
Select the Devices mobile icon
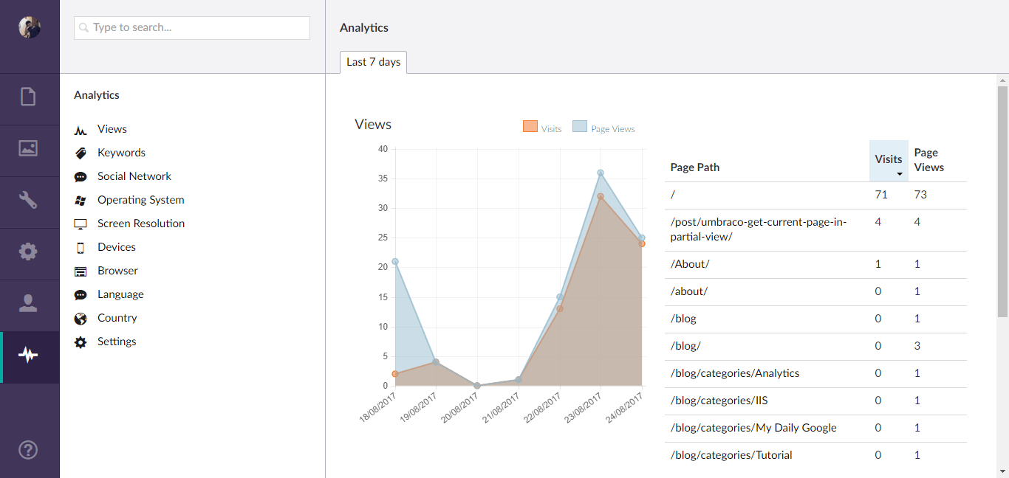(81, 246)
